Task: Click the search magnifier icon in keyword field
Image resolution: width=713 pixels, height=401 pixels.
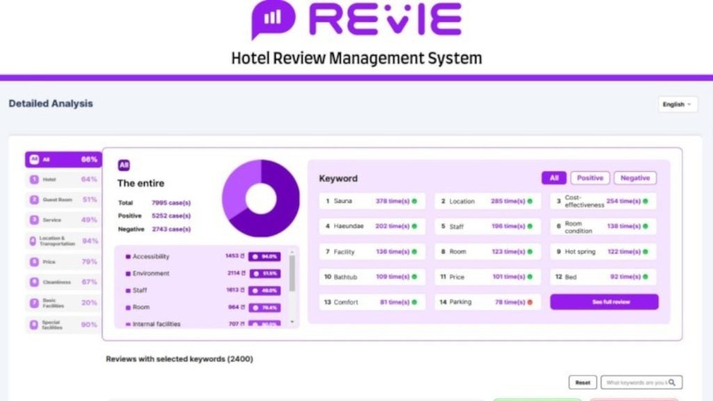Action: (672, 382)
